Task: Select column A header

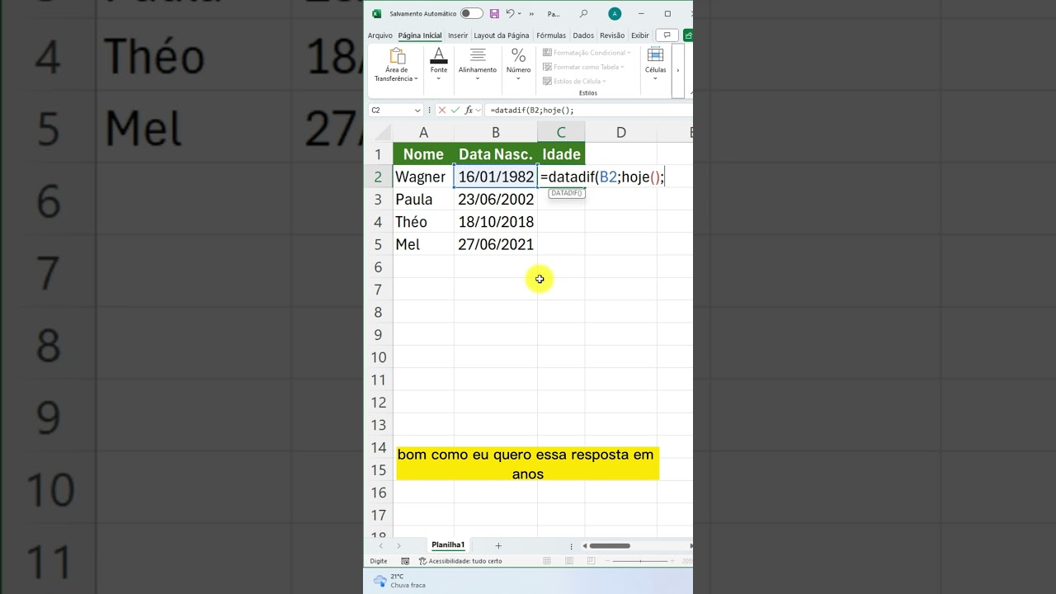Action: [423, 133]
